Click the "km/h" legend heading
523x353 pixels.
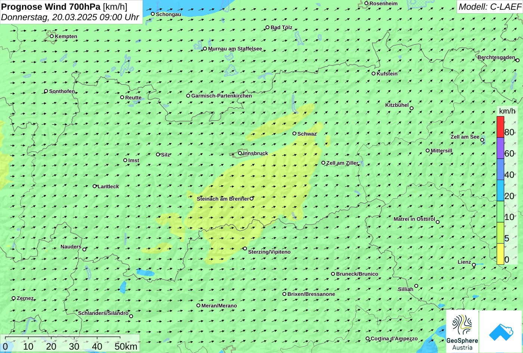(507, 111)
